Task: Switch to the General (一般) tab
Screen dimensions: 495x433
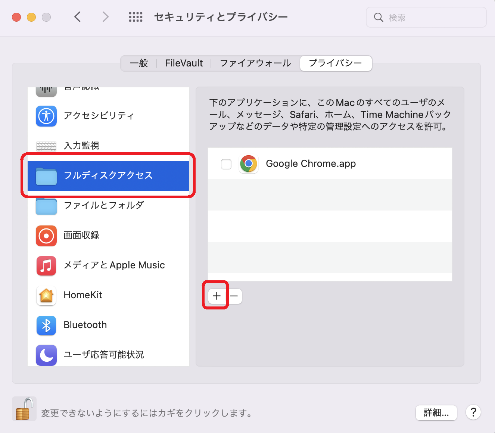Action: click(x=139, y=63)
